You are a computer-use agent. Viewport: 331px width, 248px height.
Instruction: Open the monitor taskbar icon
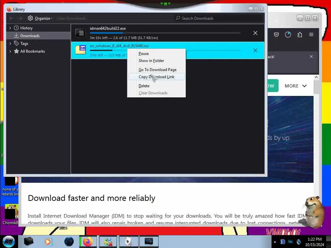click(x=149, y=242)
